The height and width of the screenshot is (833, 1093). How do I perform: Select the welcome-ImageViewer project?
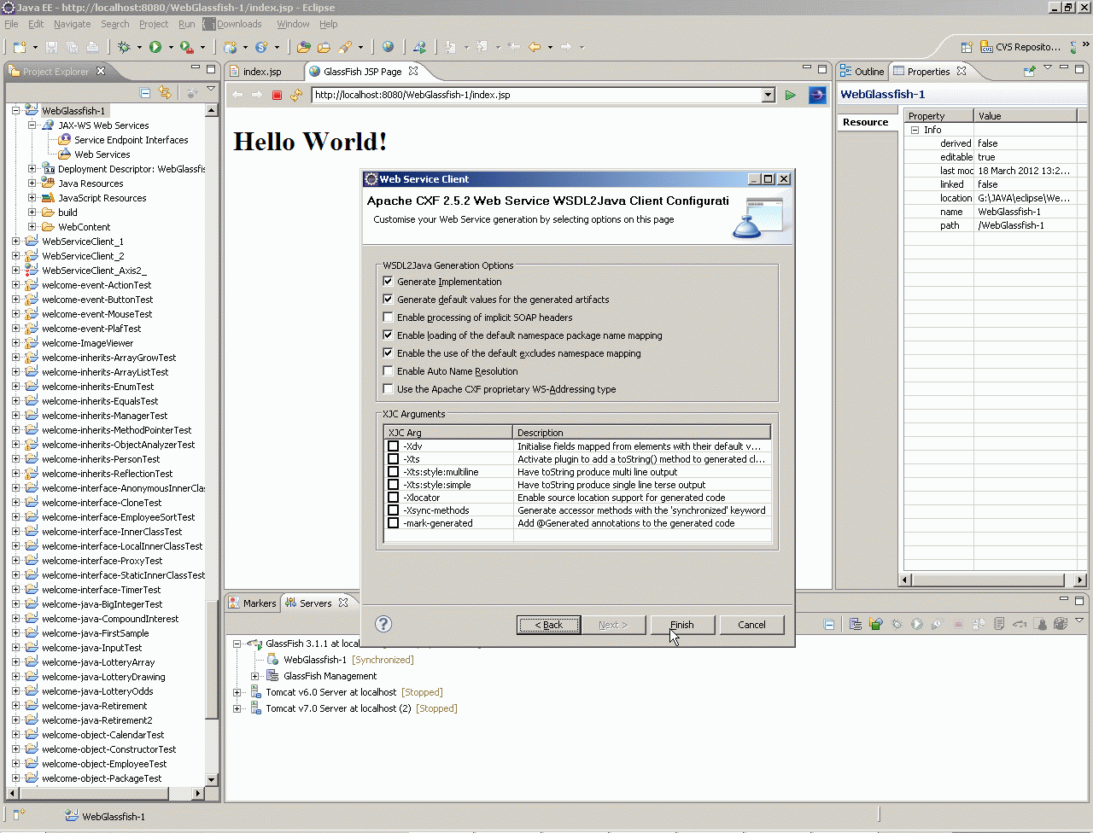tap(87, 343)
